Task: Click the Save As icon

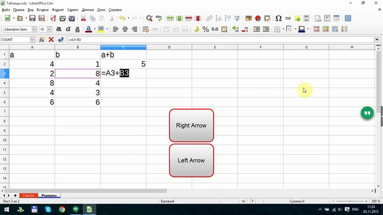Action: pyautogui.click(x=42, y=19)
